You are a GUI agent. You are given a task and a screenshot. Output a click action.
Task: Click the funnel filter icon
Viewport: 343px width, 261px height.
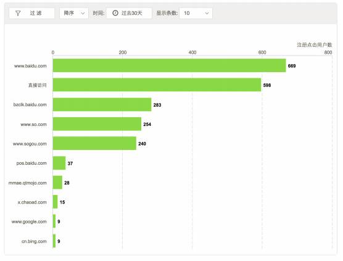pyautogui.click(x=18, y=13)
